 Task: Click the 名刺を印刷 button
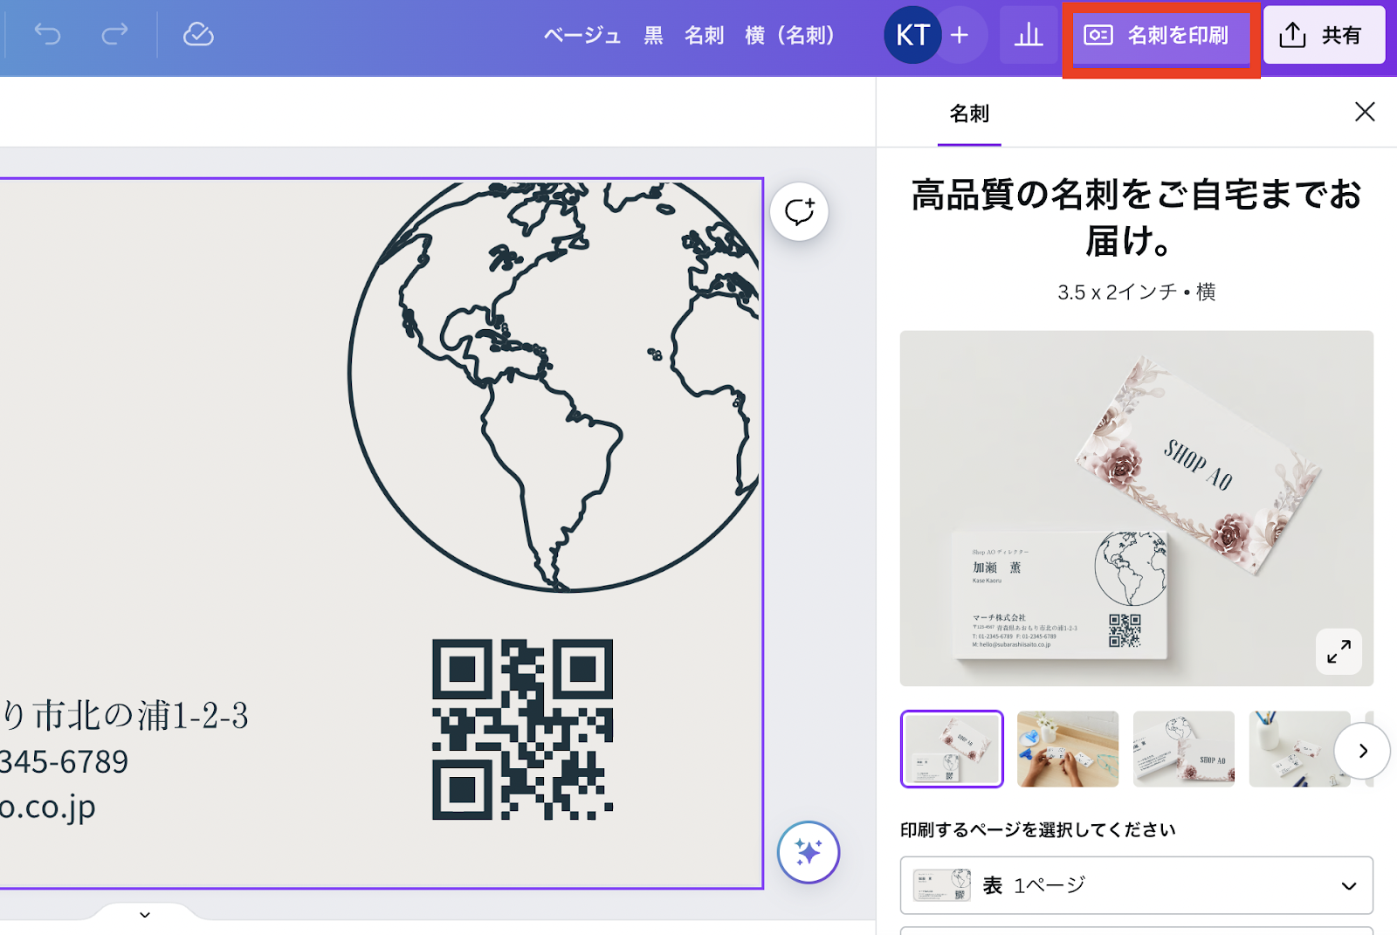[1160, 36]
